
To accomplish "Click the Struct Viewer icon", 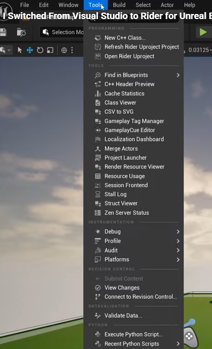I will point(98,204).
